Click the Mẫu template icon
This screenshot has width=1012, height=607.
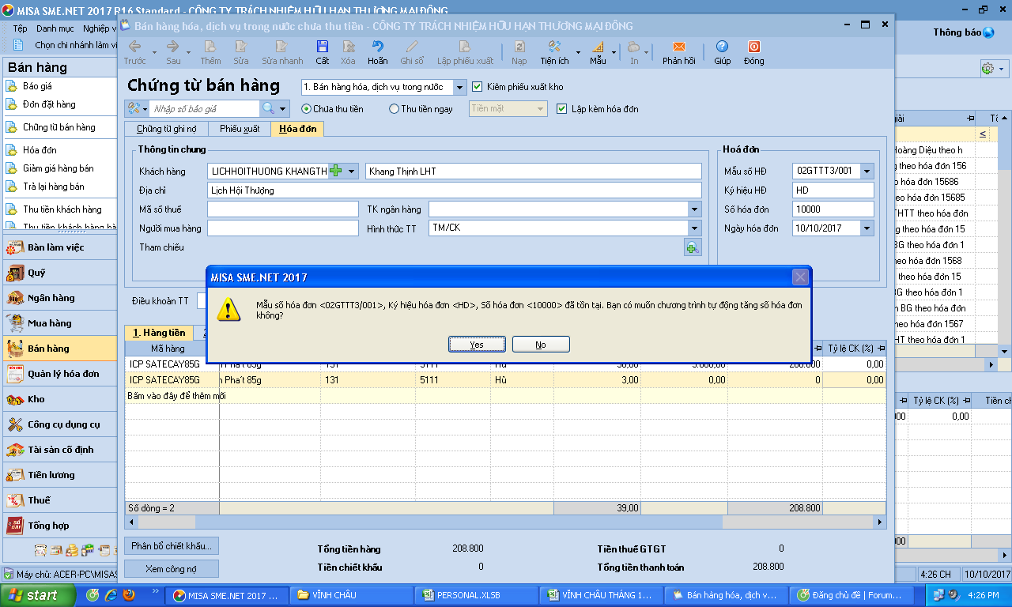598,47
